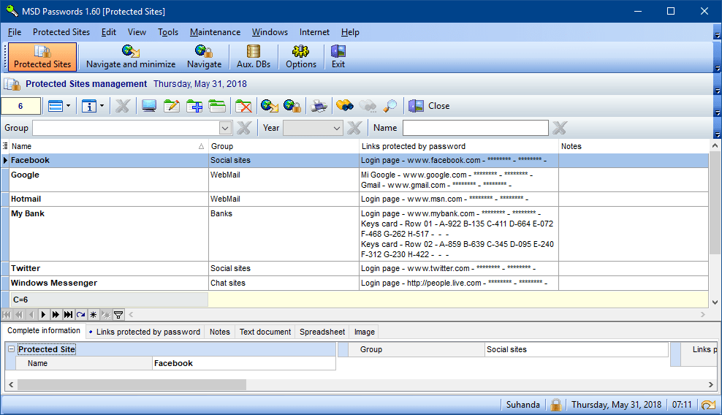Click the delete record red X icon
722x415 pixels.
pos(243,106)
